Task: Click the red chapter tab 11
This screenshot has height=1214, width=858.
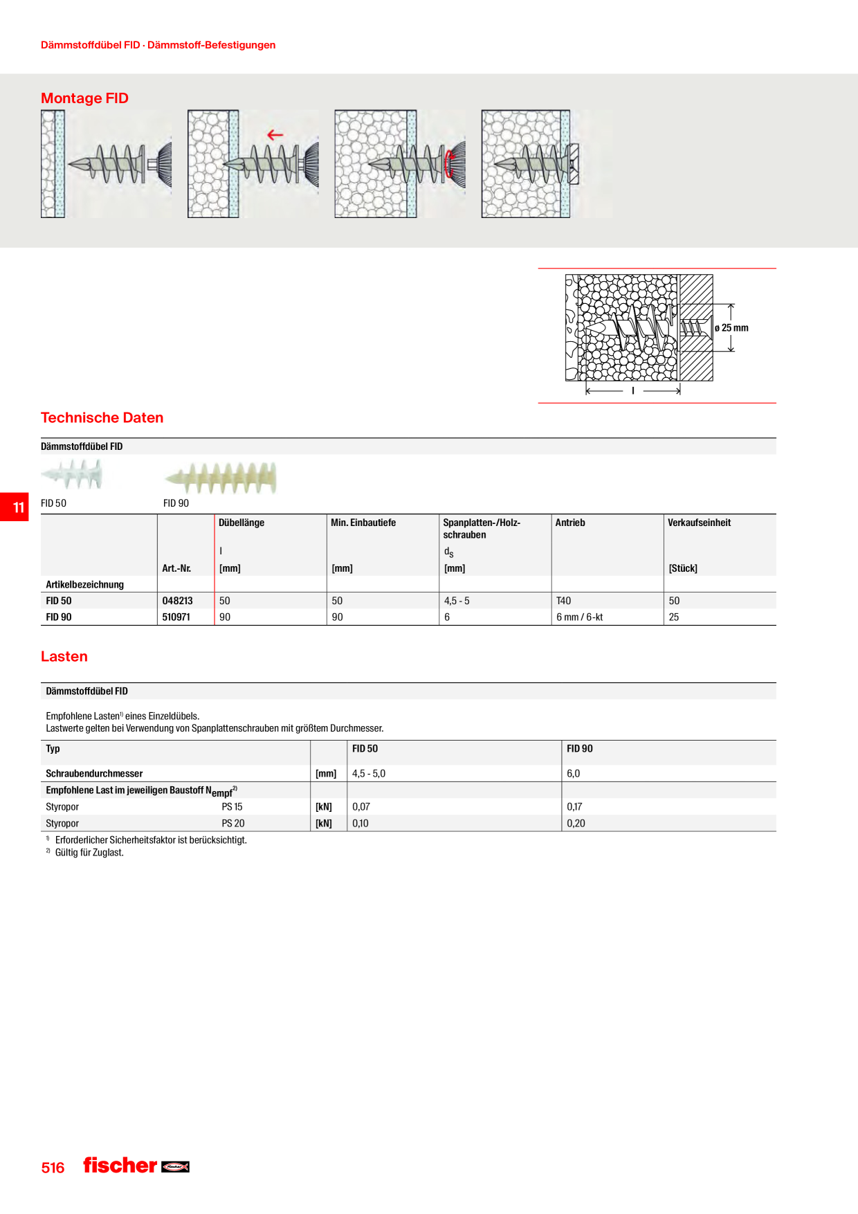Action: pos(15,507)
